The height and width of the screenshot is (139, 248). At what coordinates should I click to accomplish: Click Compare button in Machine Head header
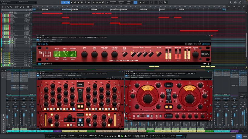46,41
